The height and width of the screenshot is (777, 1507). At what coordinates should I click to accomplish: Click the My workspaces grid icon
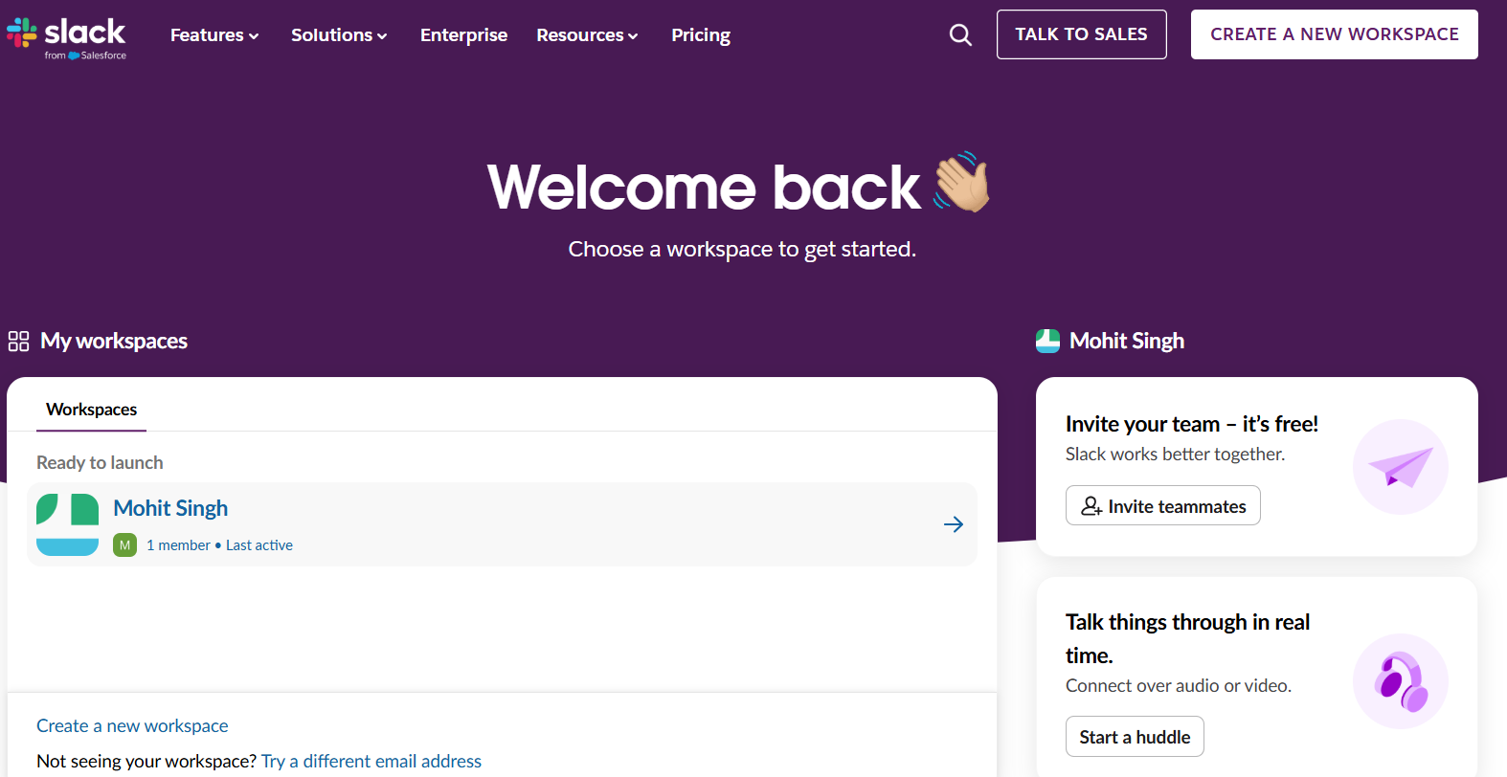(18, 342)
